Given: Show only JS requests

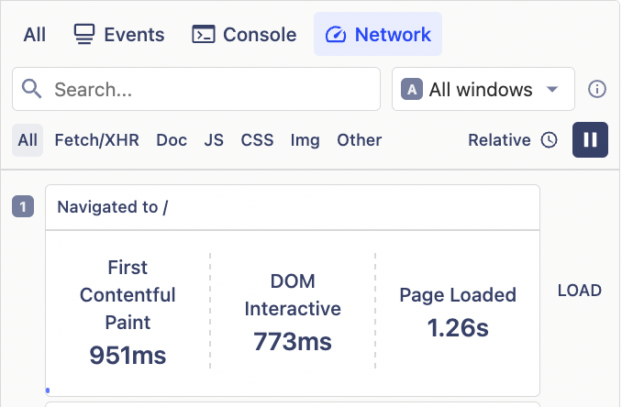Looking at the screenshot, I should click(214, 140).
